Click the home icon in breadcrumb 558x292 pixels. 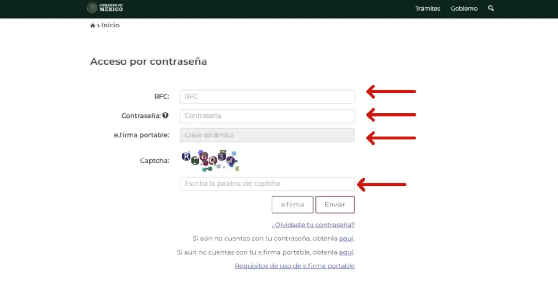[x=93, y=26]
